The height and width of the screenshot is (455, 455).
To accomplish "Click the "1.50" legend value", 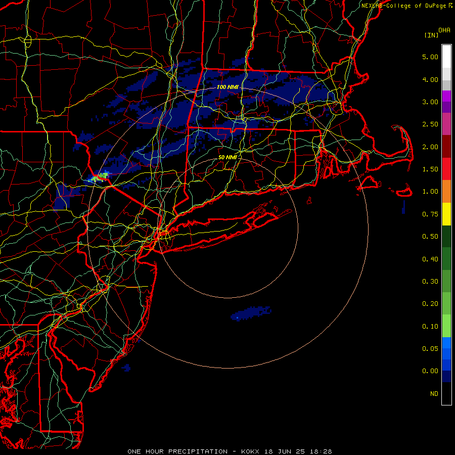I will 430,169.
